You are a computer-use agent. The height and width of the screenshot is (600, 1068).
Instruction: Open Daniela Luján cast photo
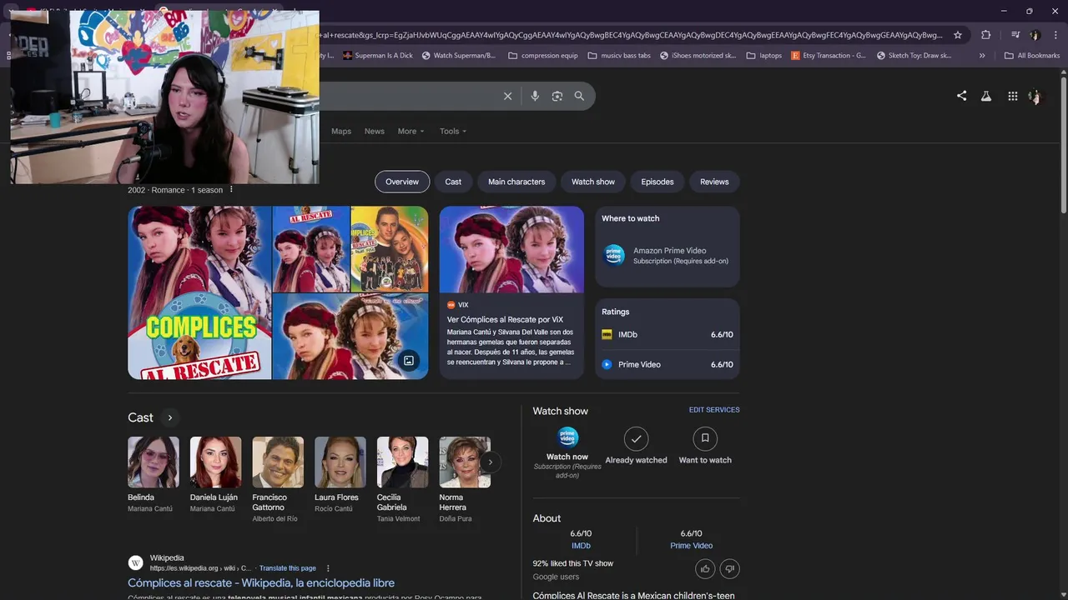click(215, 462)
